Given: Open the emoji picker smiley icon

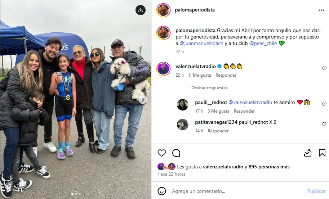Looking at the screenshot, I should click(162, 191).
